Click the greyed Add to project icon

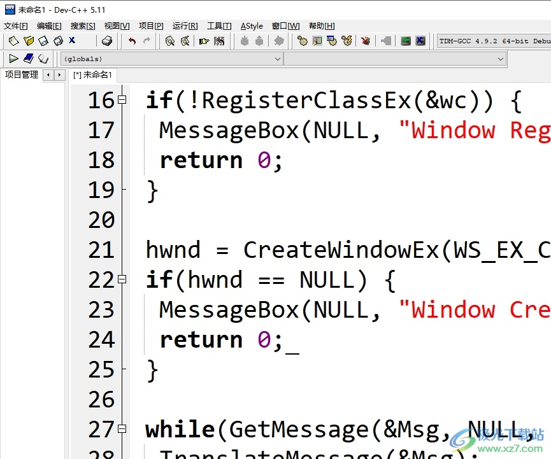coord(244,41)
